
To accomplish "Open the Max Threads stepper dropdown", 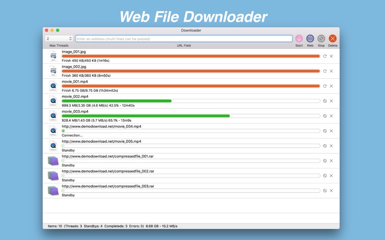I will (x=59, y=39).
